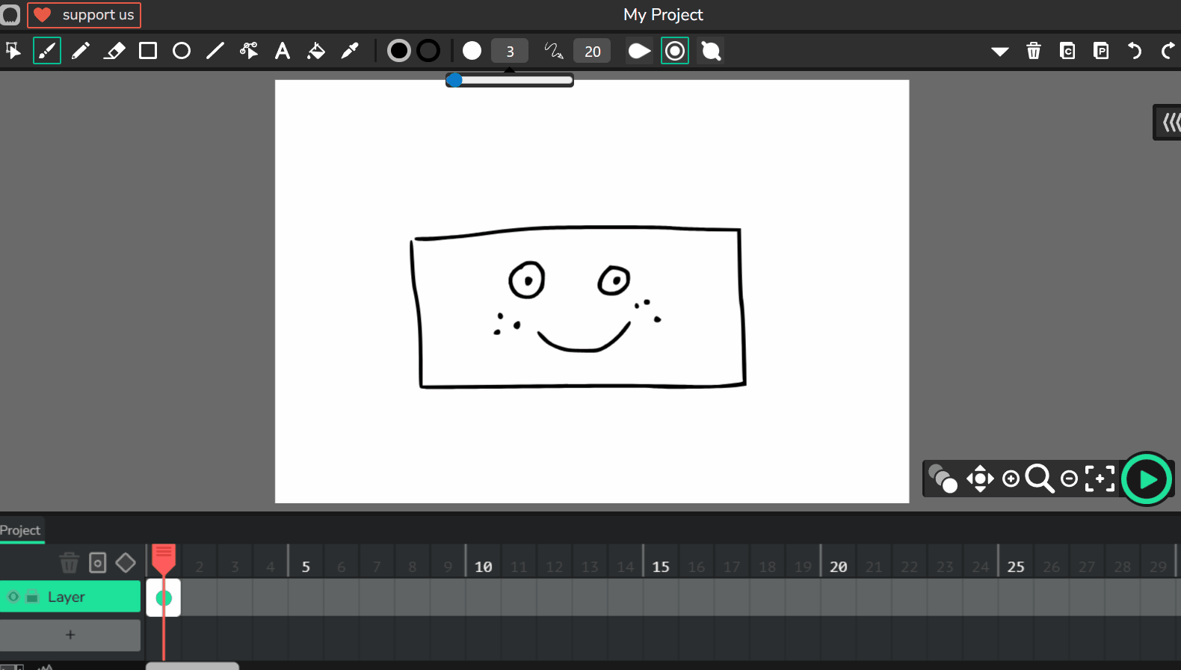Screen dimensions: 1181x670
Task: Click the brush size slider track
Action: point(516,80)
